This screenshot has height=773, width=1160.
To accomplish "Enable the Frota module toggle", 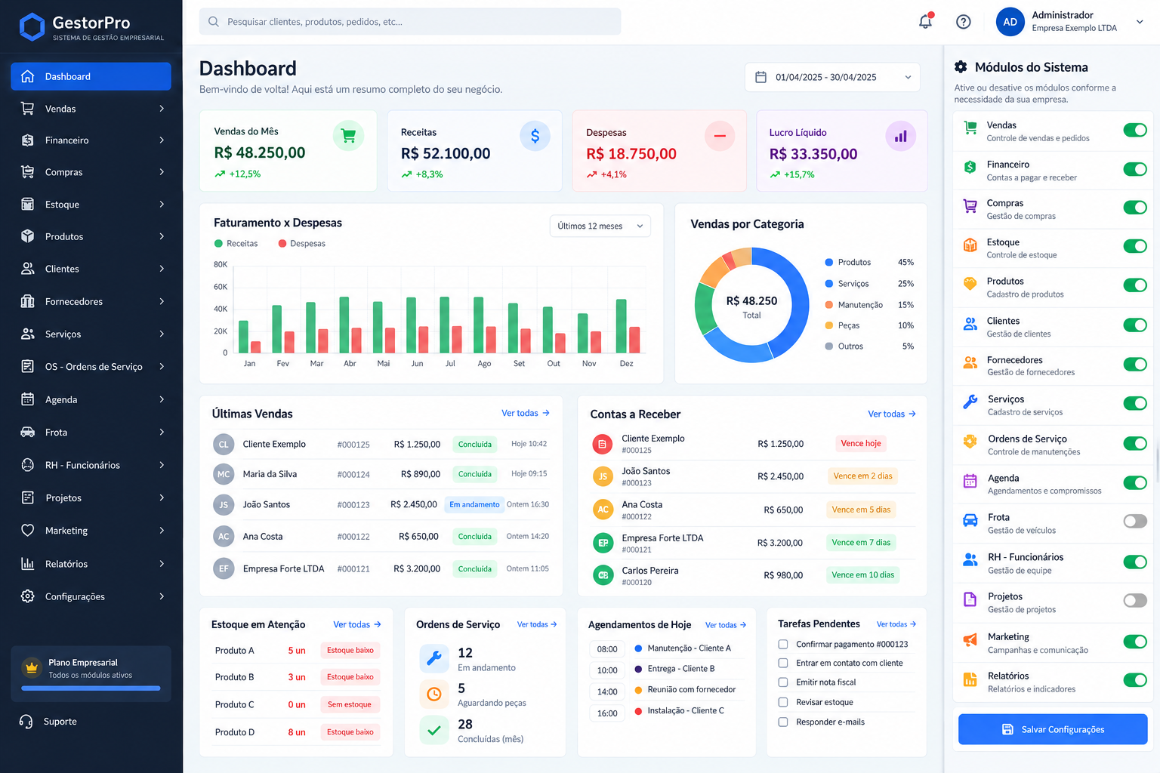I will pyautogui.click(x=1135, y=521).
